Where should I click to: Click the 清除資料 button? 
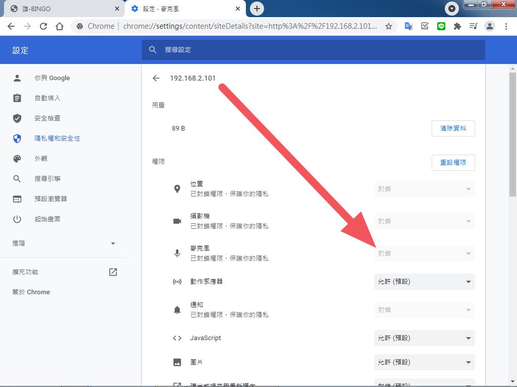tap(453, 128)
